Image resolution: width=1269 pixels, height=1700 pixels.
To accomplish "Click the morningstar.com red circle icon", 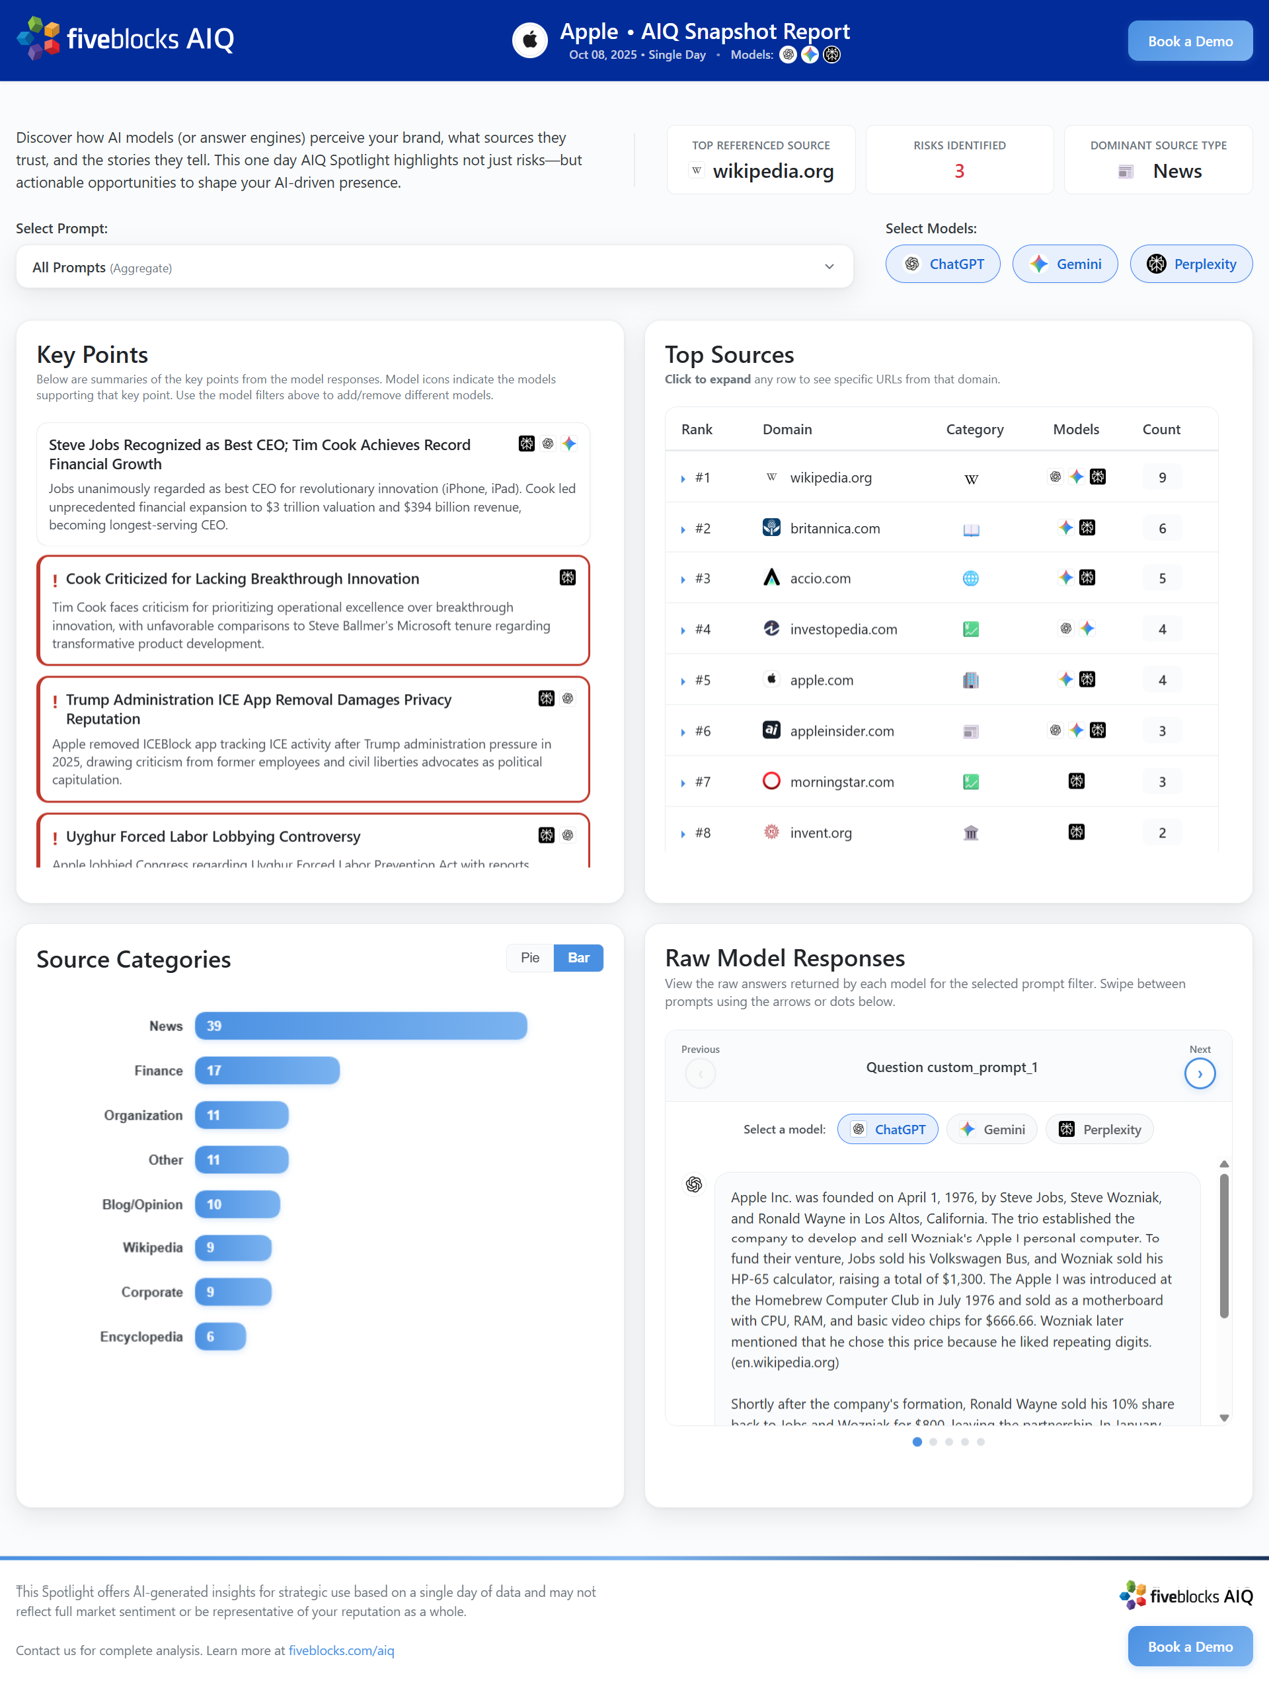I will 771,781.
